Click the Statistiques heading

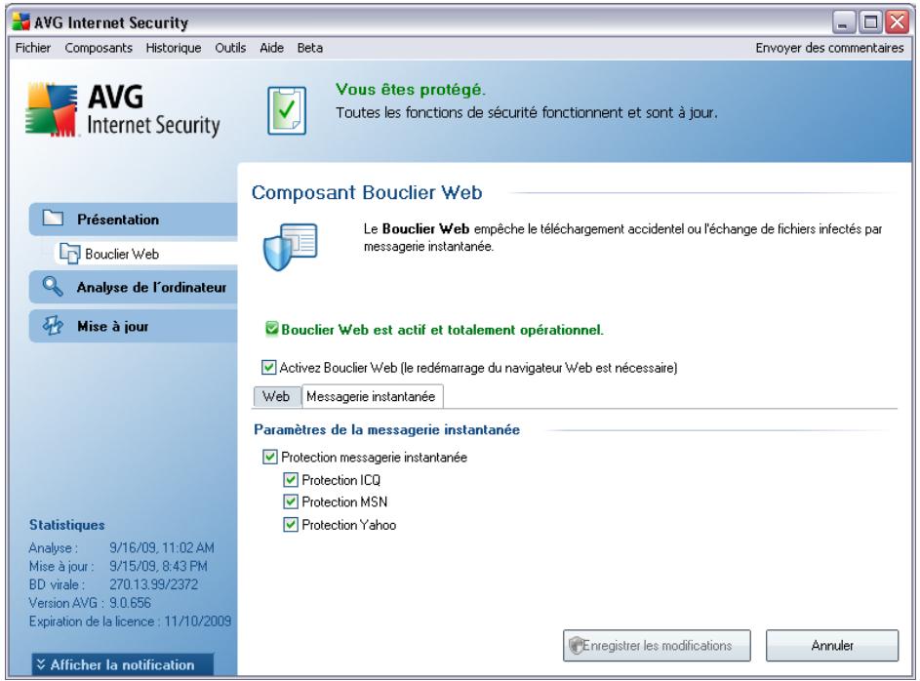pos(67,525)
